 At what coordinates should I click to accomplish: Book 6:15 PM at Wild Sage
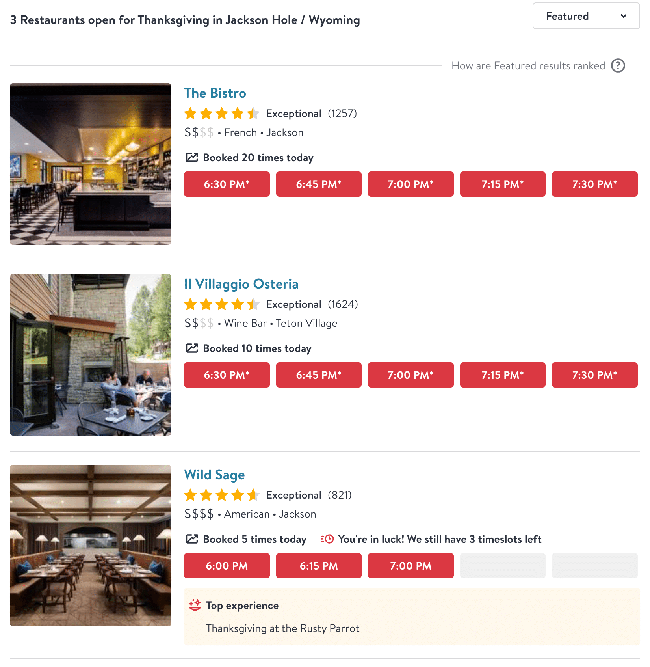click(319, 566)
